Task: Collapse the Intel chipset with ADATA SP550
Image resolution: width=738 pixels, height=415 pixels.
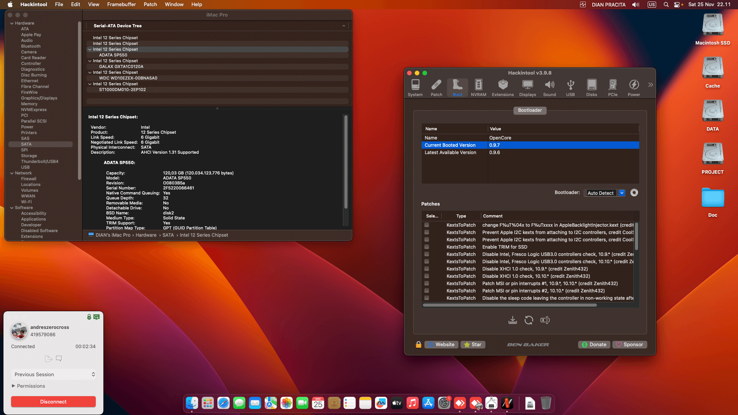Action: pyautogui.click(x=90, y=49)
